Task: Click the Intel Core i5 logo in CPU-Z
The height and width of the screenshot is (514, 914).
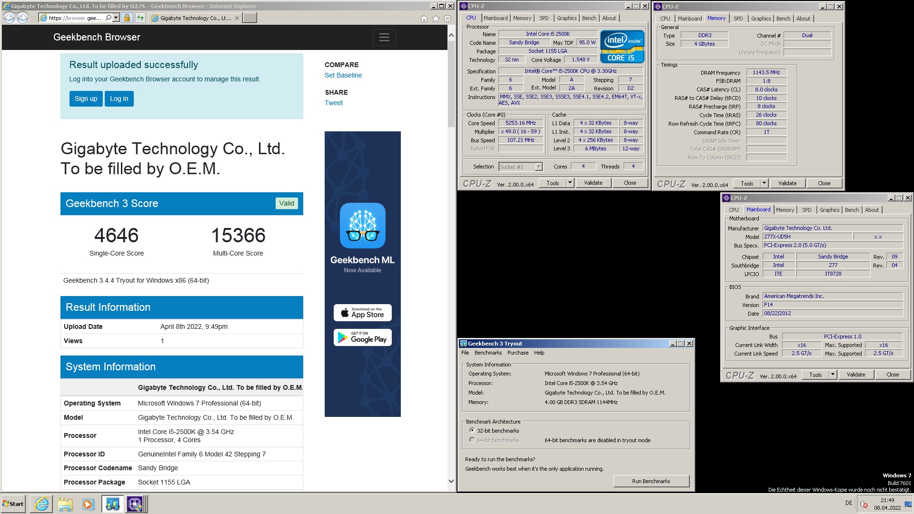Action: pyautogui.click(x=622, y=47)
